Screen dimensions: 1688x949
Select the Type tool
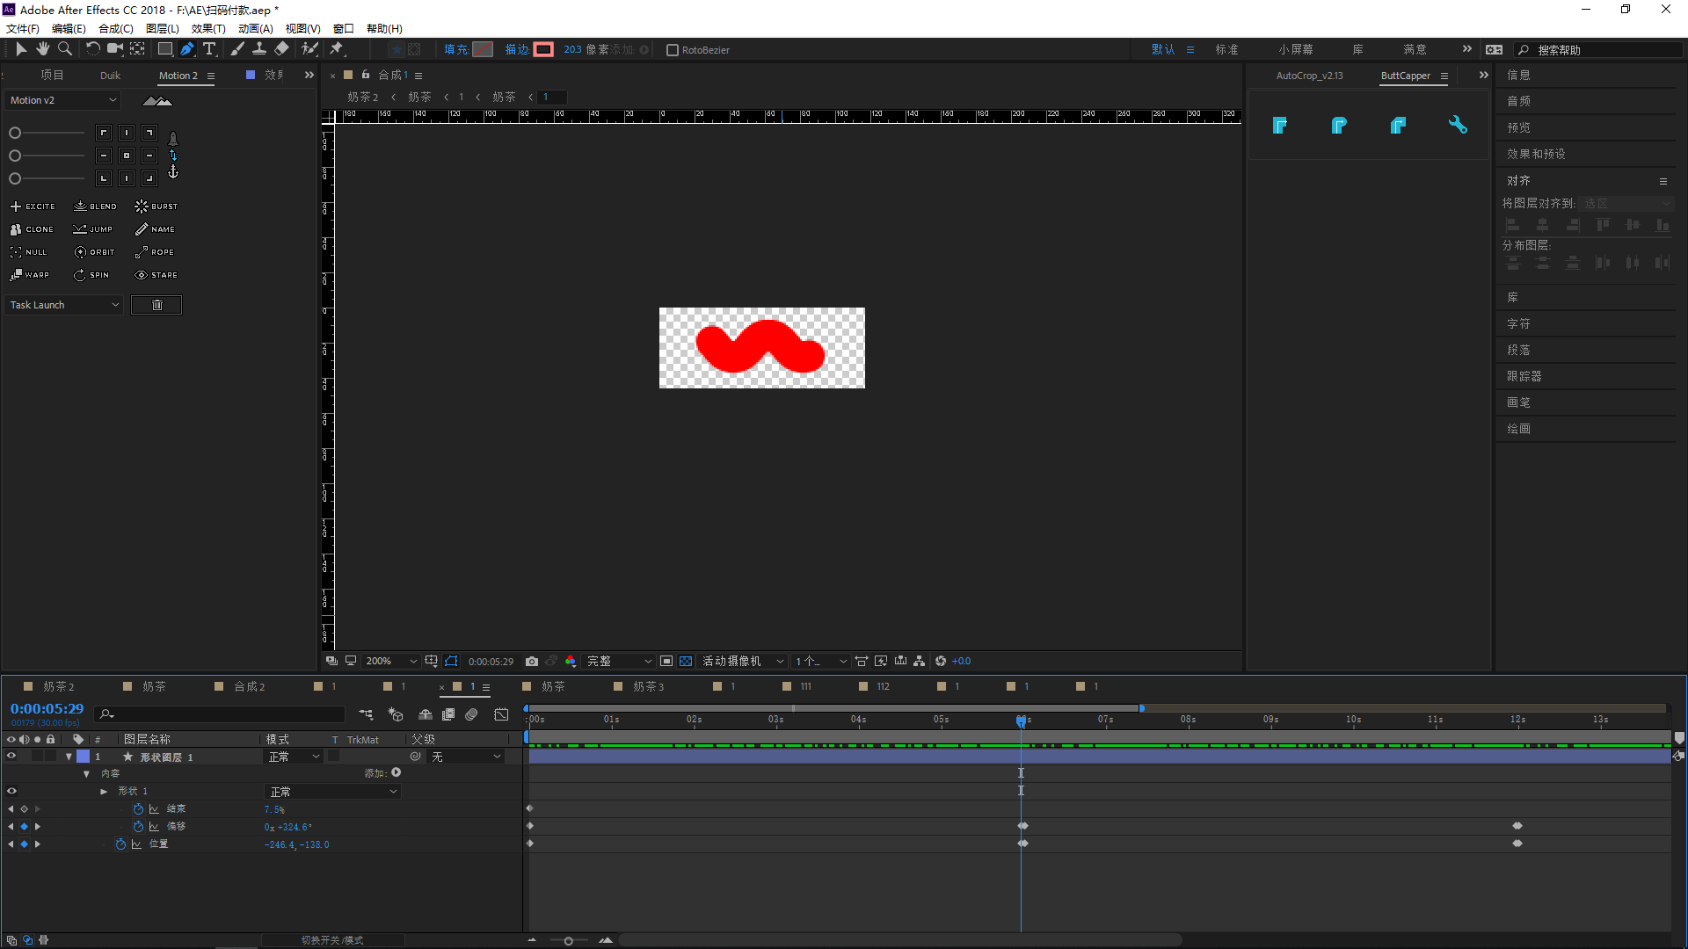click(209, 49)
